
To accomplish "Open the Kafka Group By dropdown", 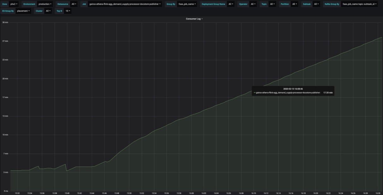I will click(359, 4).
